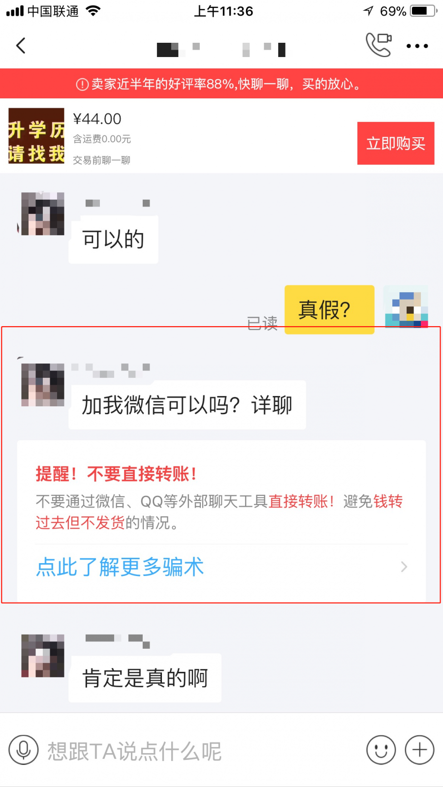Tap seller avatar beside 肯定是真的啊
443x787 pixels.
43,656
